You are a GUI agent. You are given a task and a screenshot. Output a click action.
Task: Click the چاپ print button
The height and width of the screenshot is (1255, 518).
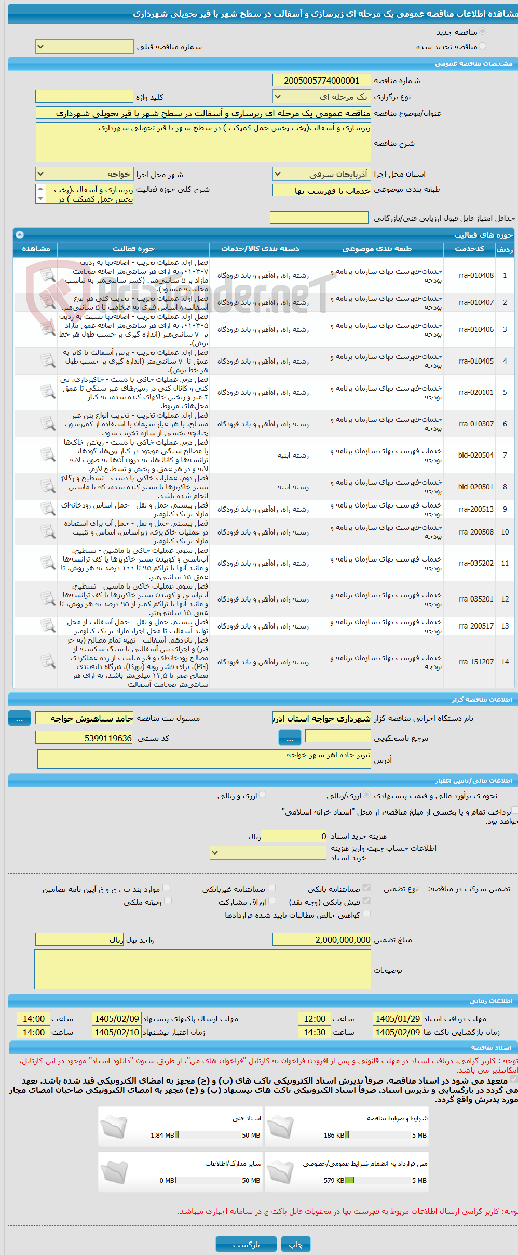coord(295,1244)
